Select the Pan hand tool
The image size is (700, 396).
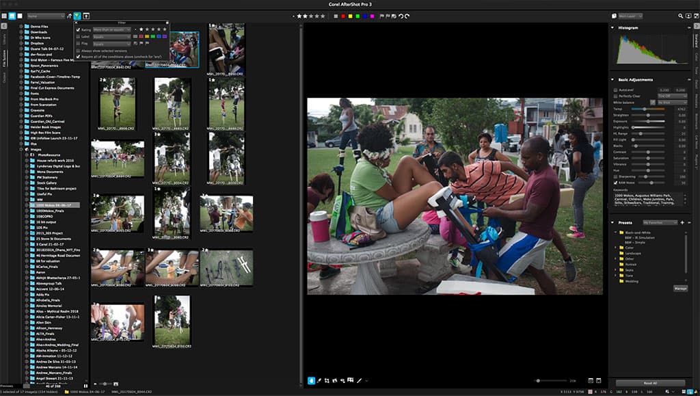click(x=312, y=380)
